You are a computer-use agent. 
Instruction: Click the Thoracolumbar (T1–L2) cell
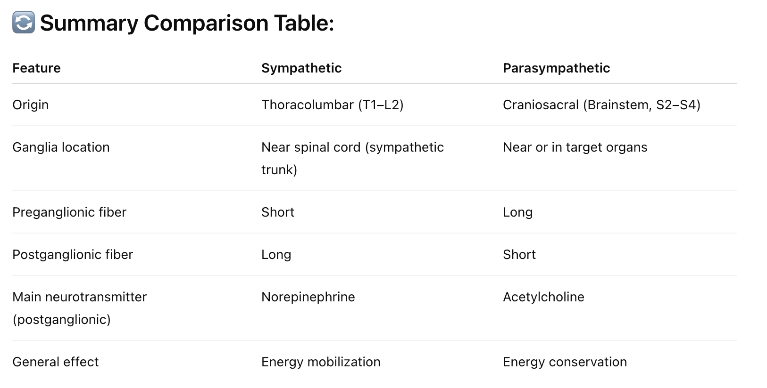[333, 105]
